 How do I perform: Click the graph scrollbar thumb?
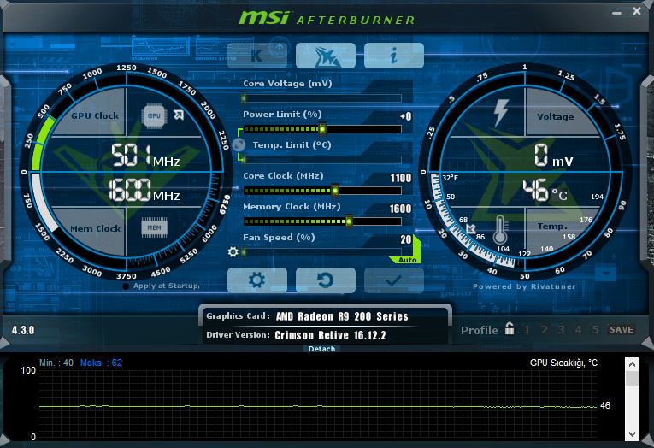click(x=632, y=379)
